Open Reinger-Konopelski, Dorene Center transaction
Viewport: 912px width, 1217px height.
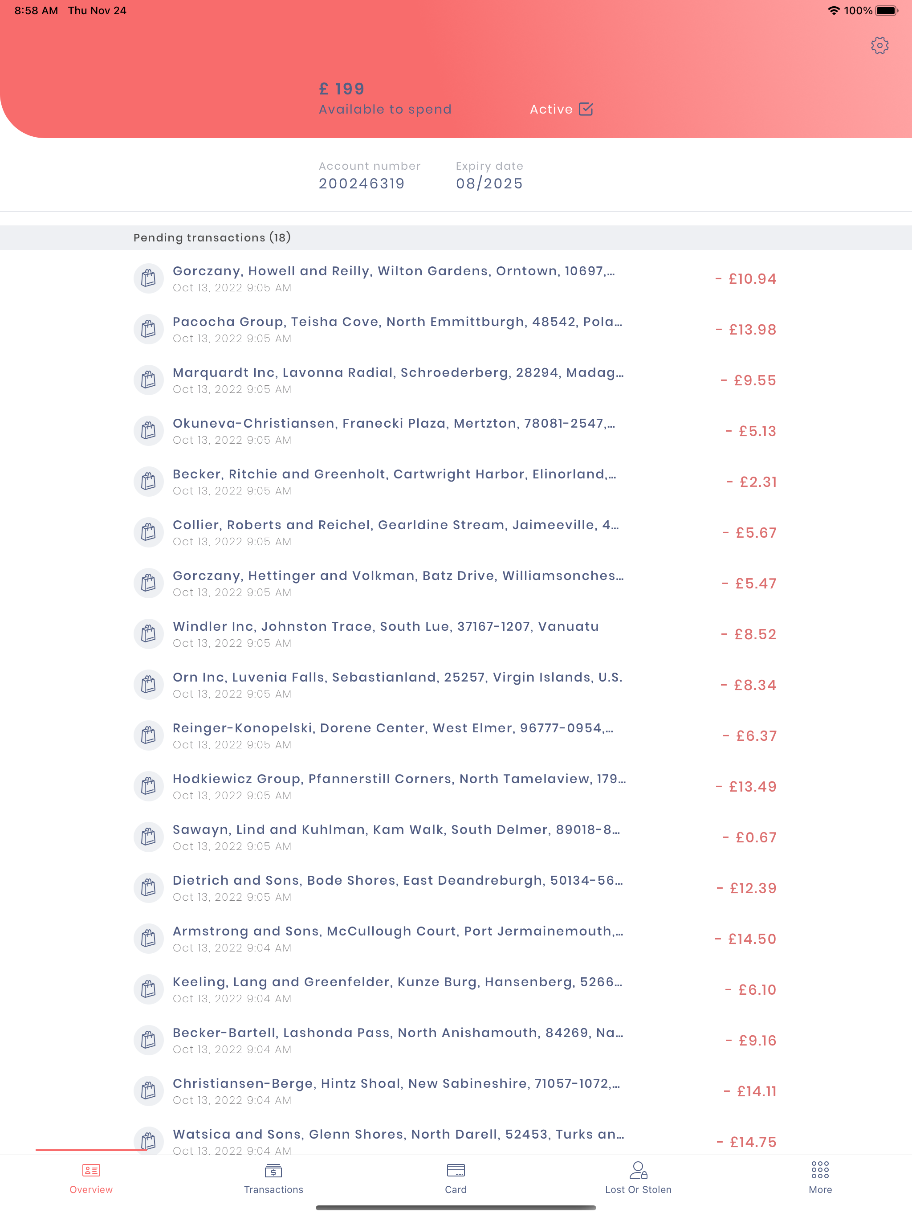click(x=456, y=735)
